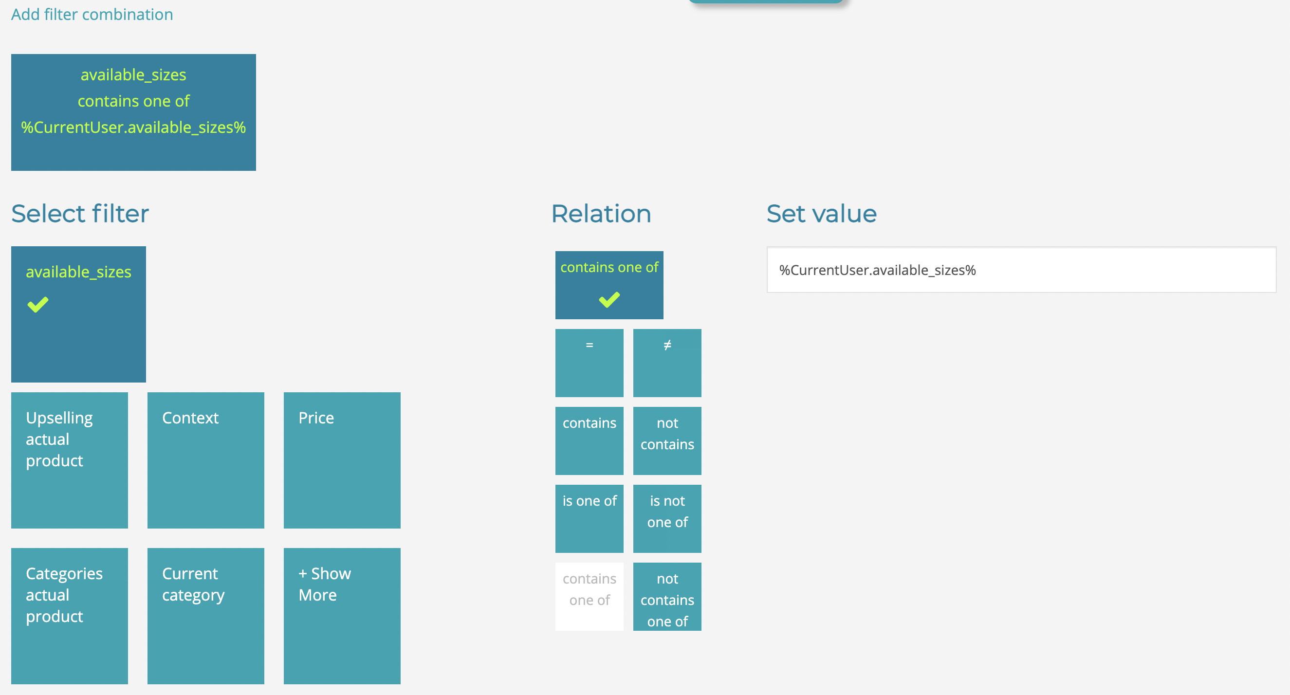Screen dimensions: 1290x695
Task: Select the not-equal relation tile
Action: (x=667, y=363)
